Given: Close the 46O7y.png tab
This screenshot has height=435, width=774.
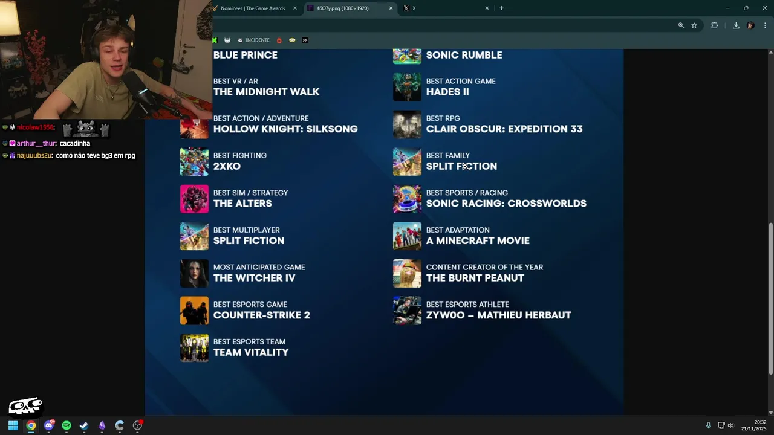Looking at the screenshot, I should pos(391,8).
